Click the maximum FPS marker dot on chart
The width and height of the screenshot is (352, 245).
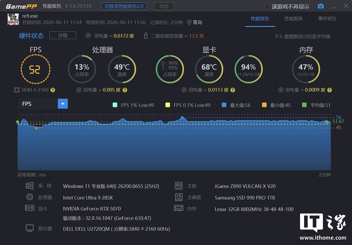(182, 118)
